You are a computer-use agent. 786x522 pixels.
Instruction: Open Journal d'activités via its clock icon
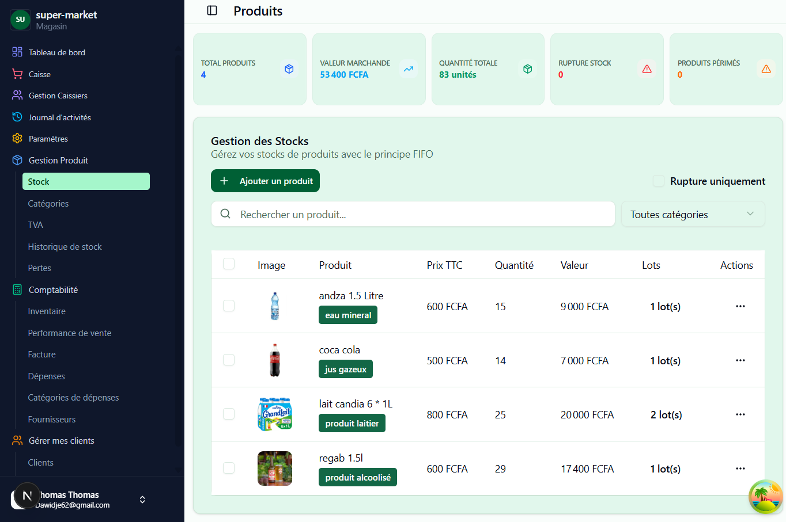click(16, 117)
